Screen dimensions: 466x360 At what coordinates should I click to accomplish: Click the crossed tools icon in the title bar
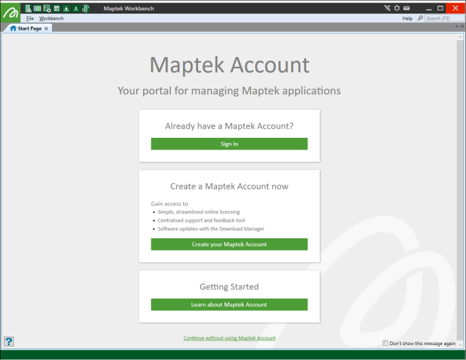point(387,8)
